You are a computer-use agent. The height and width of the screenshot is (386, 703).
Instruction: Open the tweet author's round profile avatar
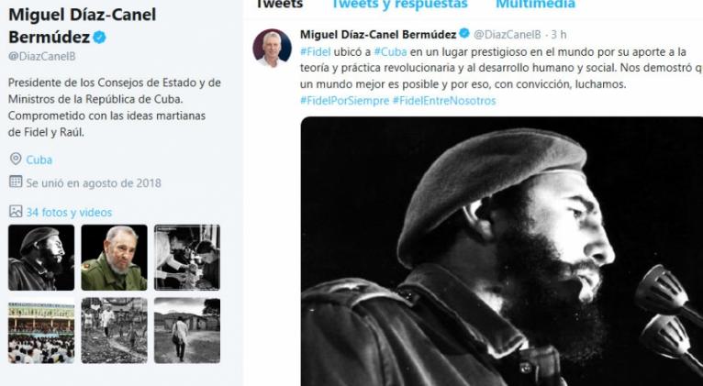click(273, 48)
